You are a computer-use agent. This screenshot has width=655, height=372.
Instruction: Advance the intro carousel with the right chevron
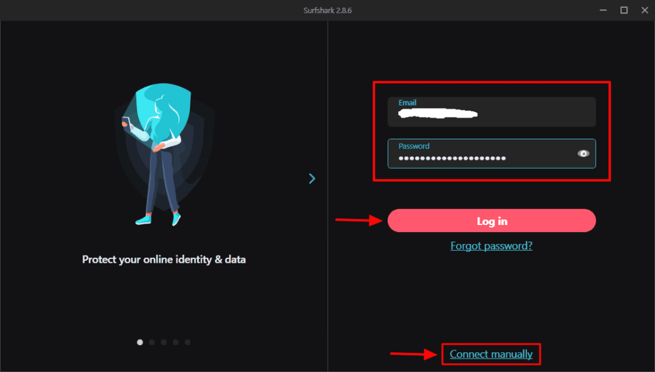312,179
